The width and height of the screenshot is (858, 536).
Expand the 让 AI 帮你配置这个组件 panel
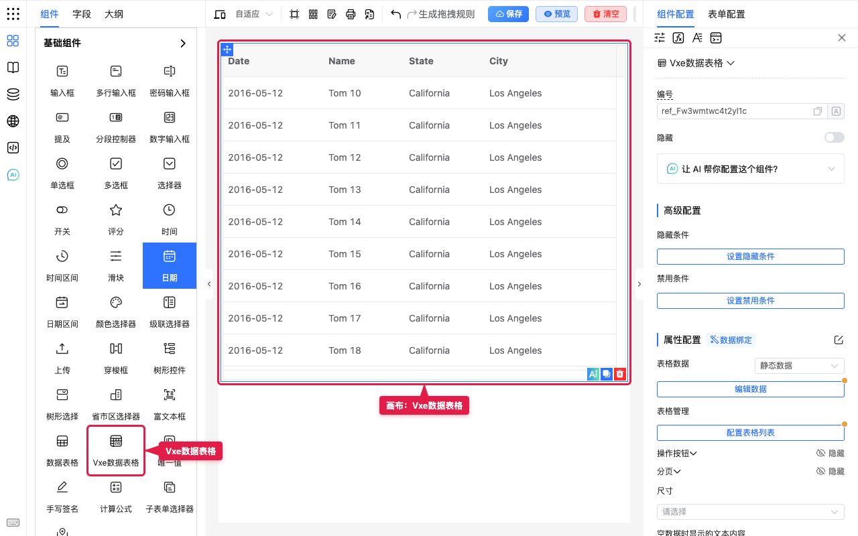[x=751, y=169]
